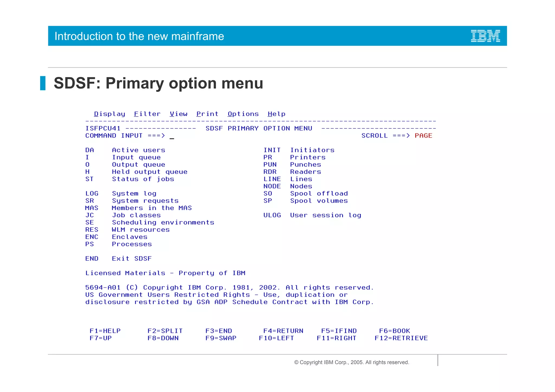This screenshot has height=392, width=555.
Task: Open the View menu
Action: click(x=178, y=114)
